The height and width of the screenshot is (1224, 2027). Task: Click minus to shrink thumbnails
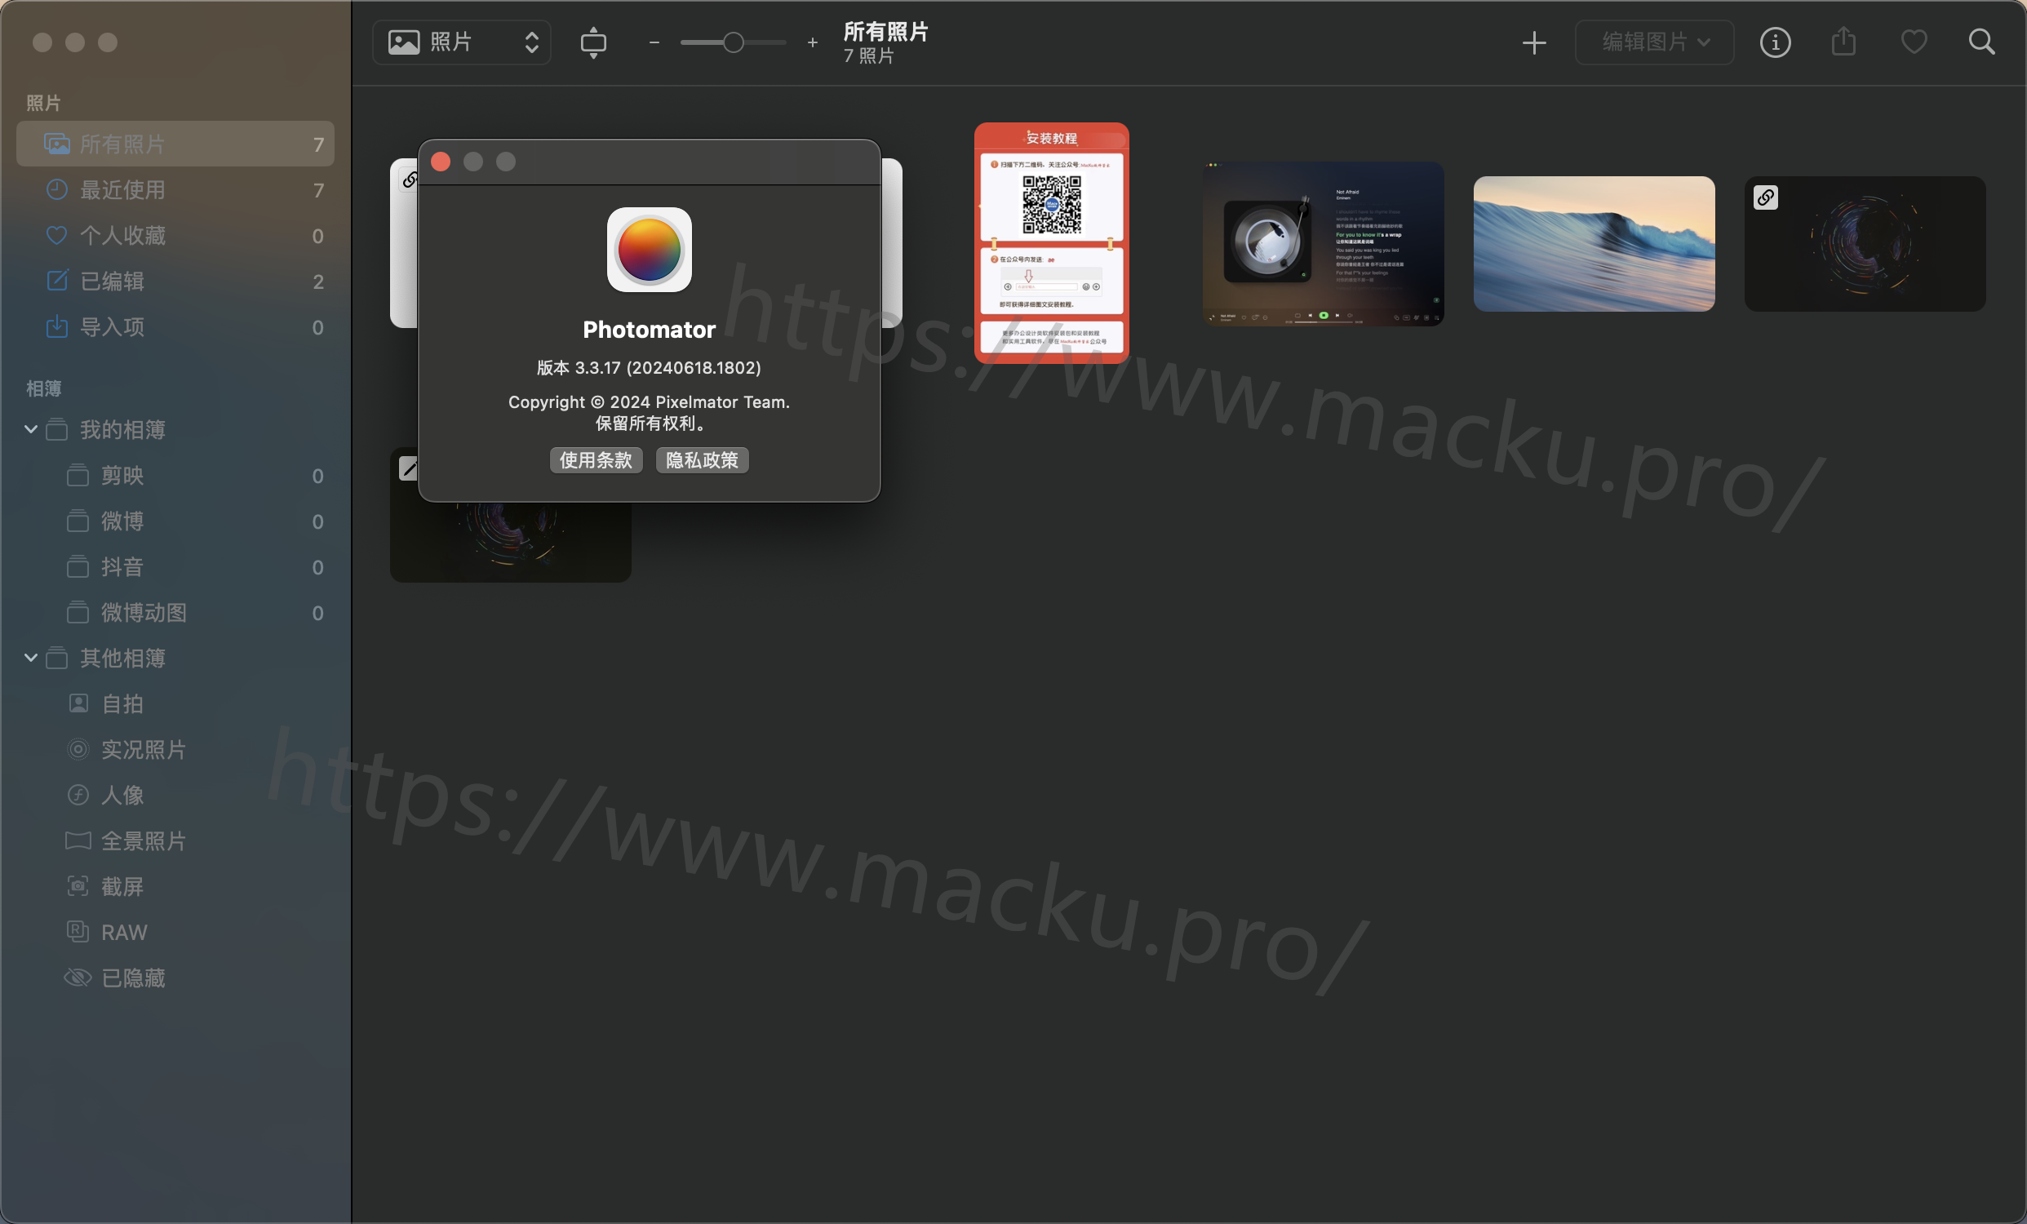[x=654, y=42]
